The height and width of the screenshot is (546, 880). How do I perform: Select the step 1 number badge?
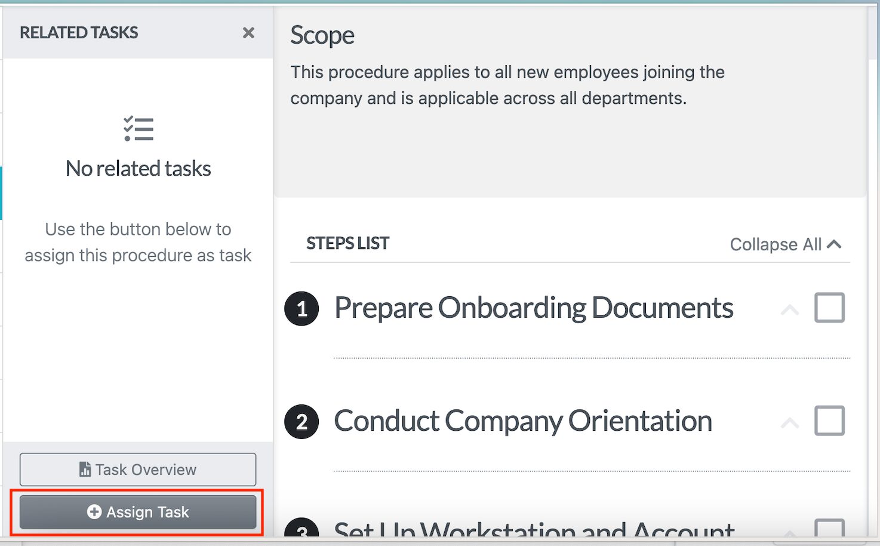pos(301,309)
